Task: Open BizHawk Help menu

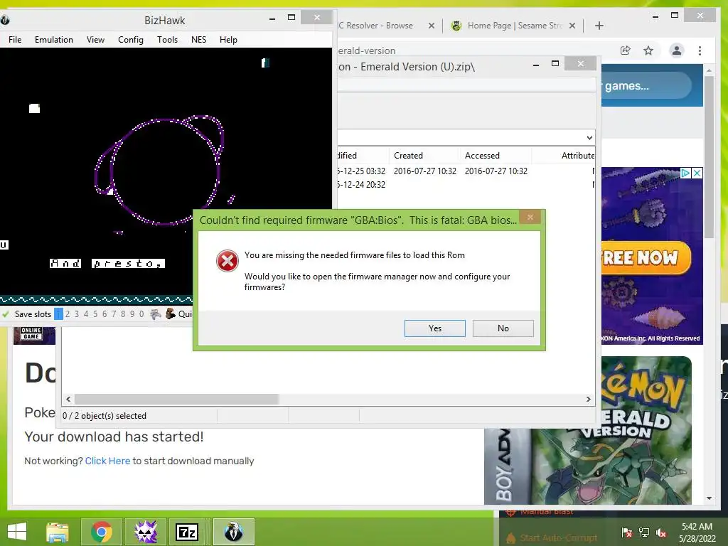Action: click(228, 40)
